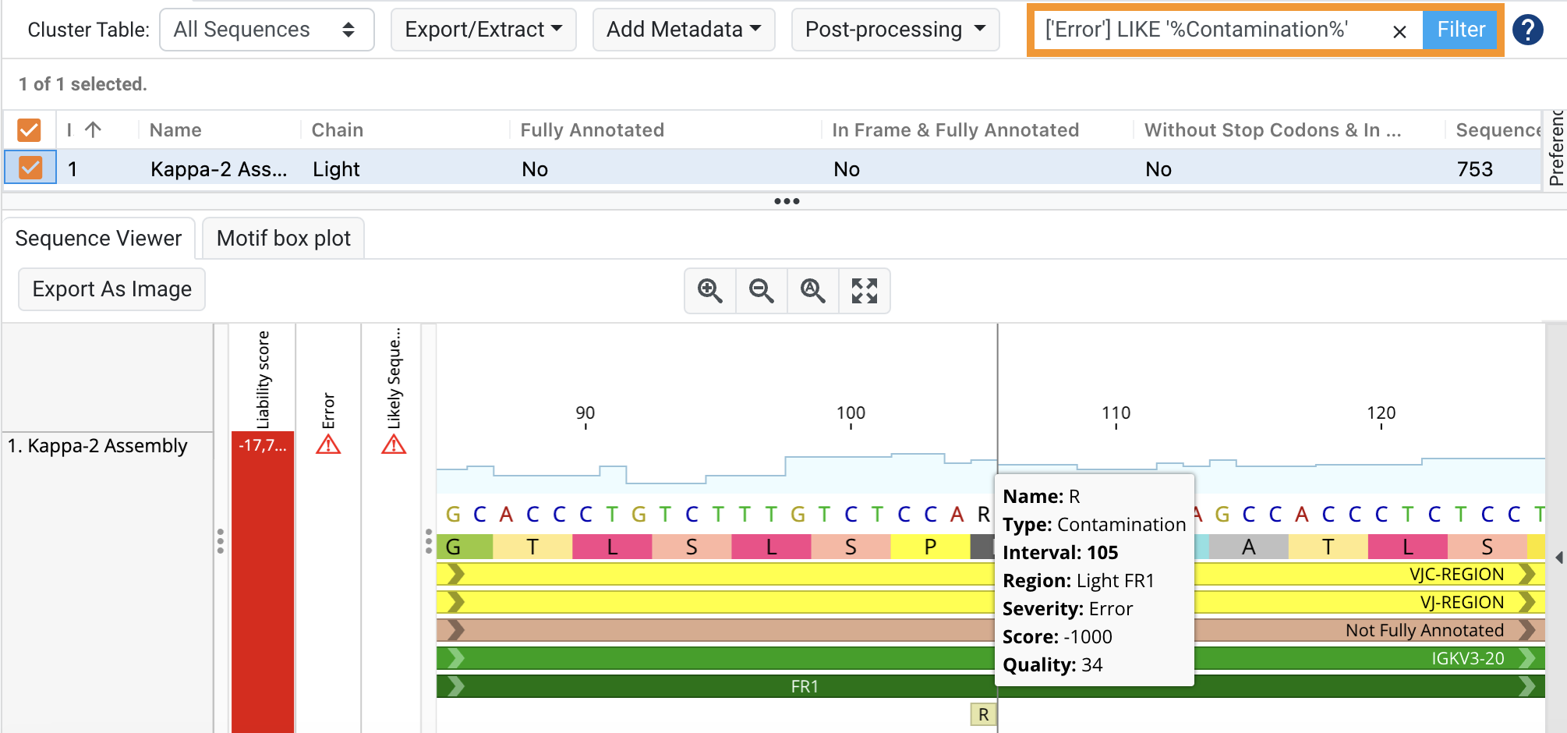Click the VJ-REGION annotation label
Image resolution: width=1567 pixels, height=733 pixels.
coord(1462,603)
